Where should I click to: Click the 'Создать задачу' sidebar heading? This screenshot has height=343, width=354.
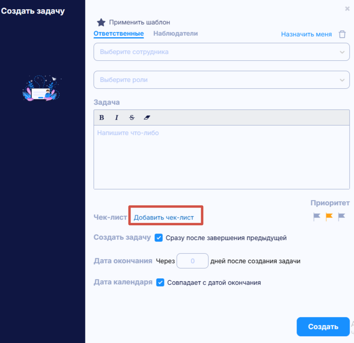coord(33,11)
